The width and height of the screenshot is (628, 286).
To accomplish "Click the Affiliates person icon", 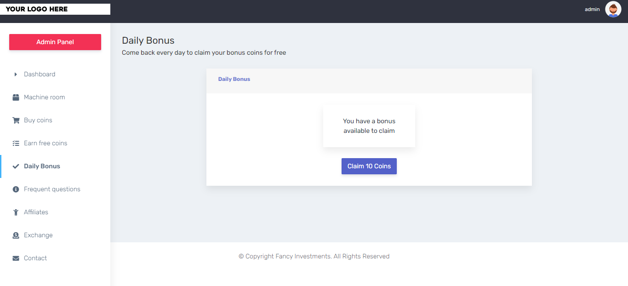I will [16, 212].
